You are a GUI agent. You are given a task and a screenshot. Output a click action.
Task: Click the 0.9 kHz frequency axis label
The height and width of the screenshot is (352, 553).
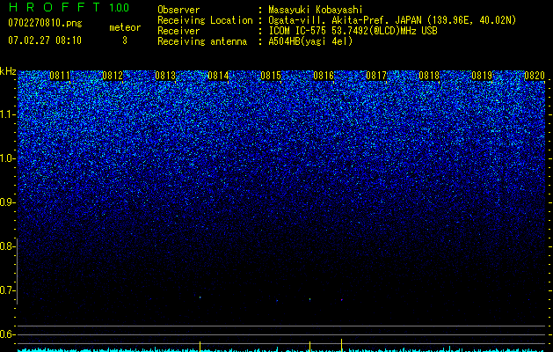coord(7,202)
